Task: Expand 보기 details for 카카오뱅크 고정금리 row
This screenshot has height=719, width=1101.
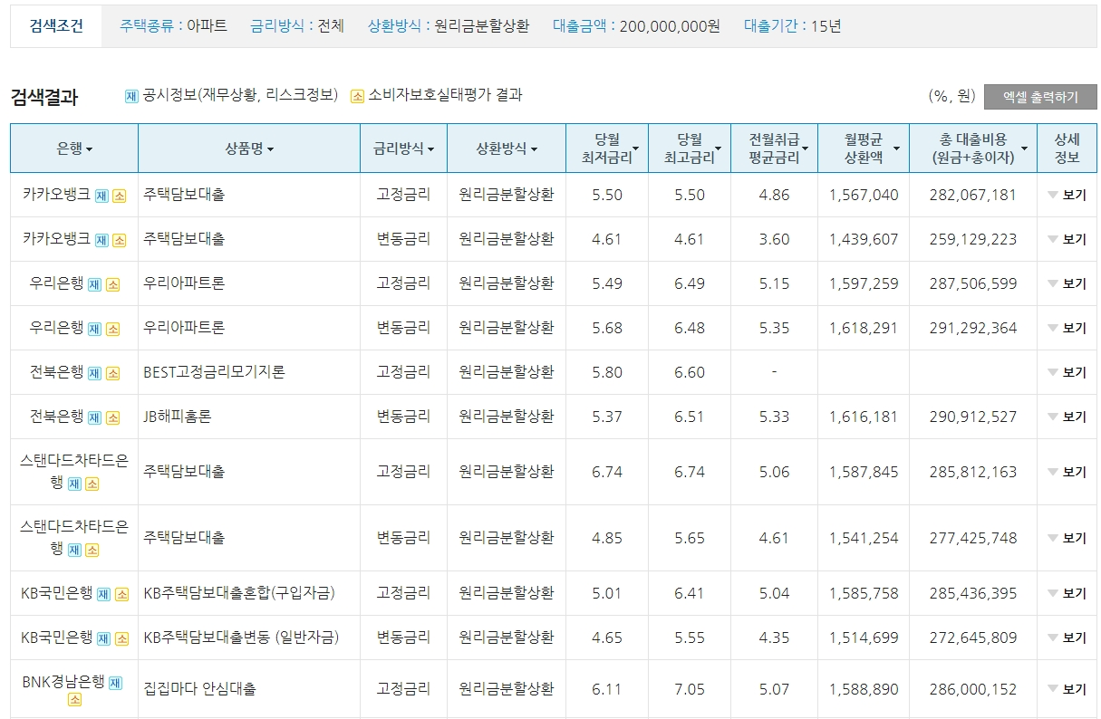Action: click(x=1067, y=196)
